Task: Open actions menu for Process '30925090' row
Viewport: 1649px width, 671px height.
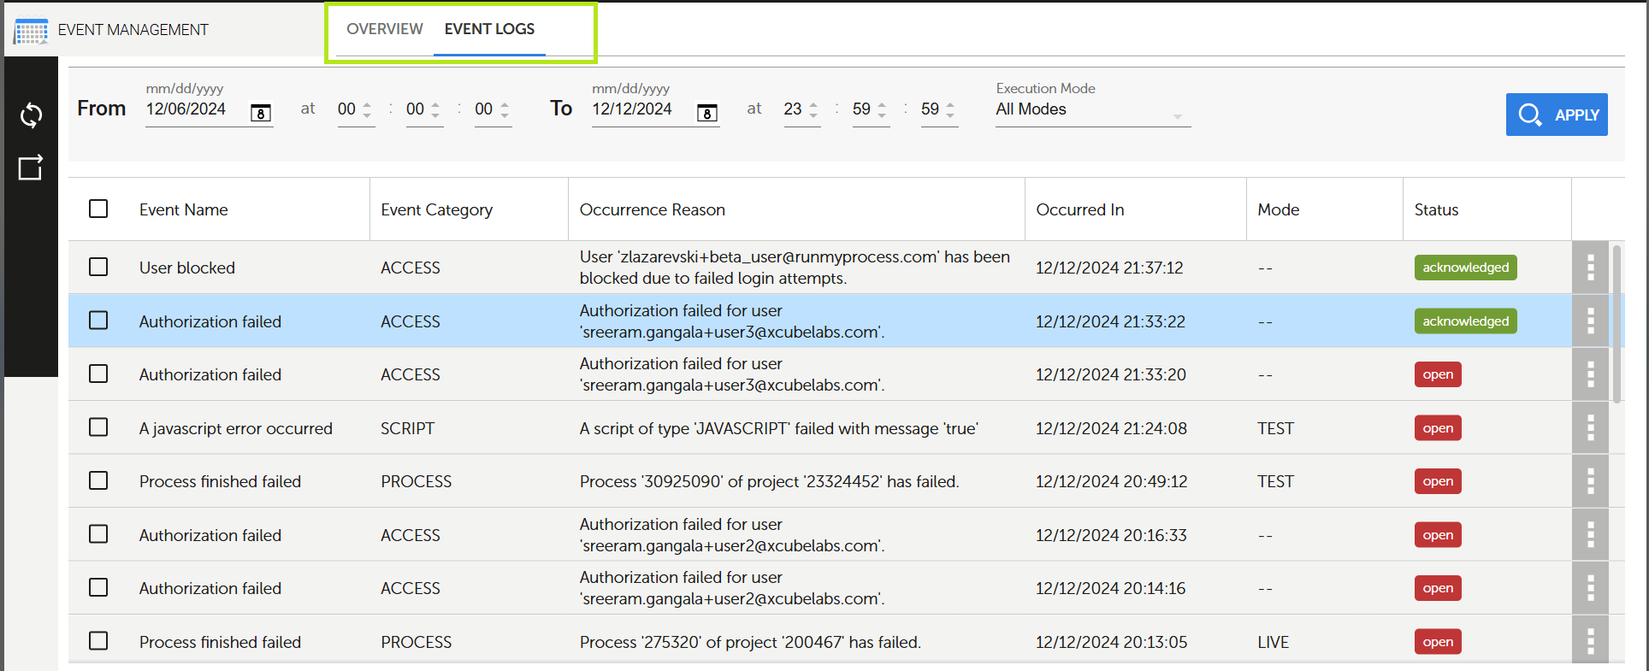Action: [x=1591, y=481]
